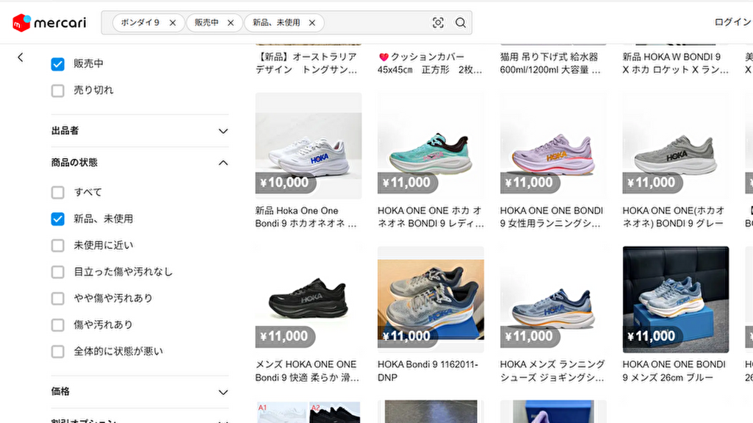This screenshot has width=753, height=423.
Task: Remove the 新品、未使用 filter chip
Action: click(312, 23)
